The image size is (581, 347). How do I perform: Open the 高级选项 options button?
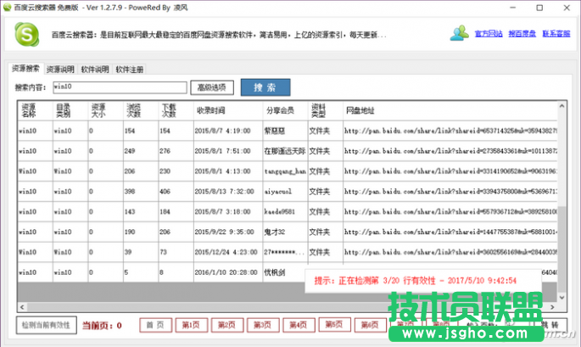[x=211, y=87]
